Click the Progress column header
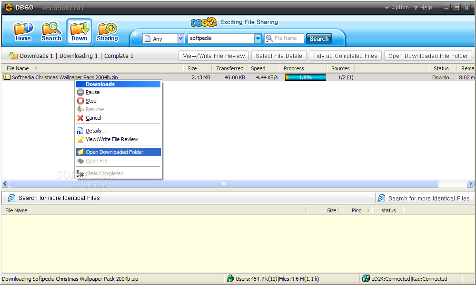 [x=303, y=68]
